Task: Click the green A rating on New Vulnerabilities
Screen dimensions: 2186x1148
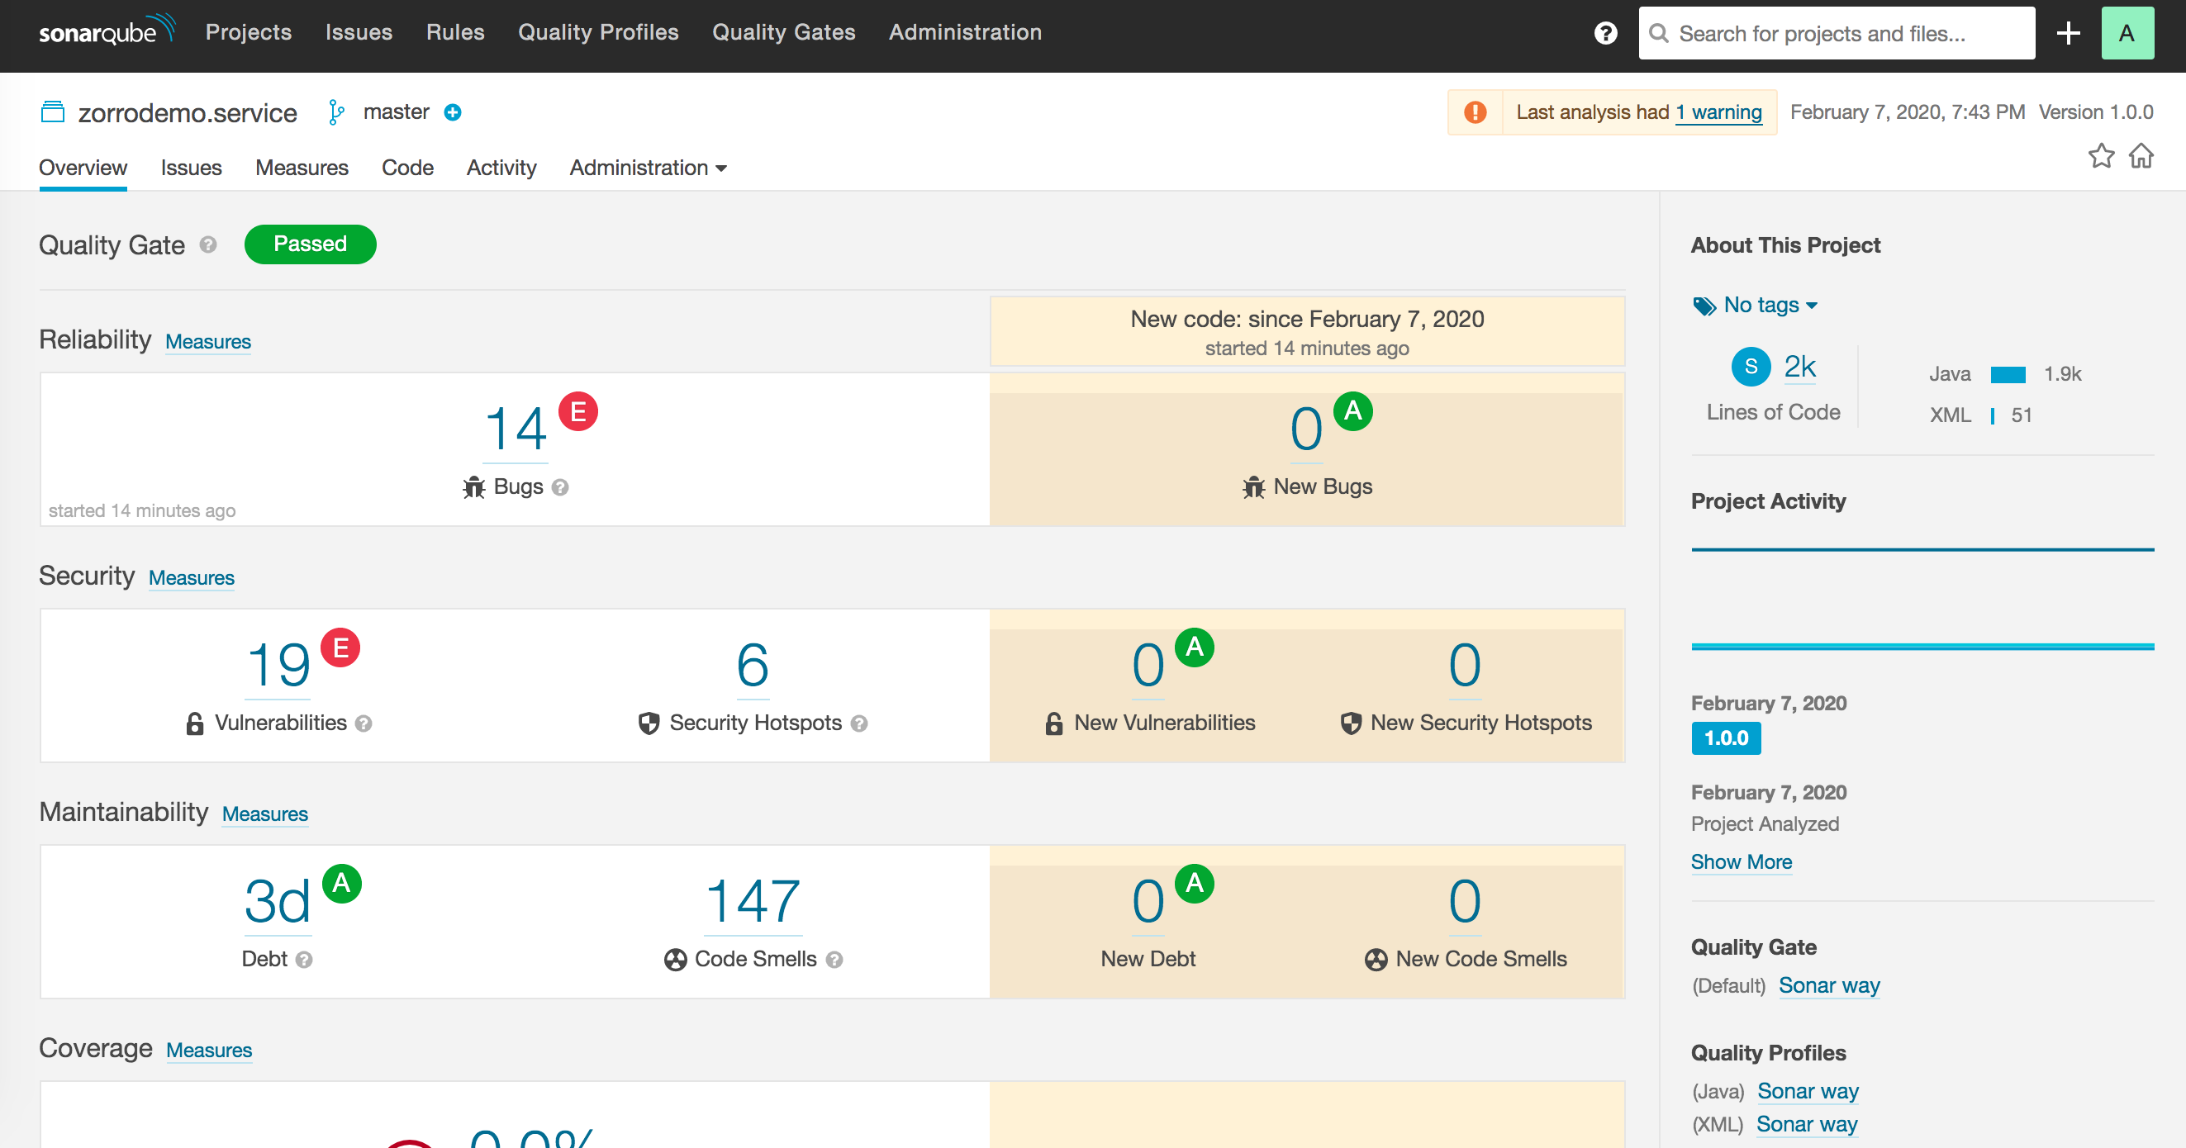Action: [x=1195, y=648]
